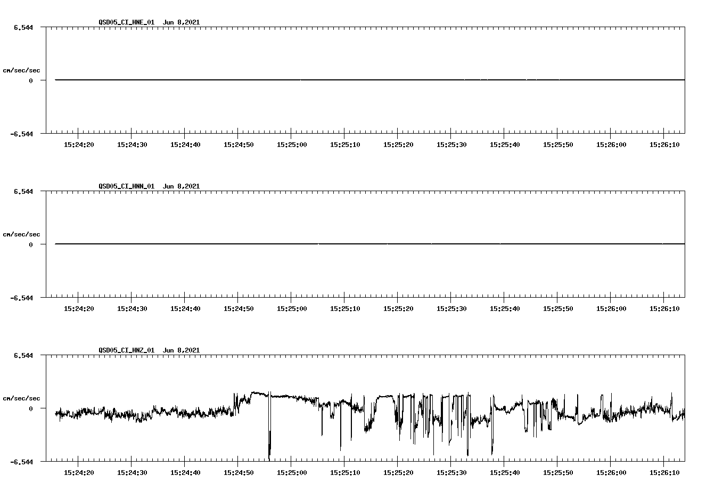Click 15:25:10 time label under HNN plot
723x492 pixels.
click(345, 309)
